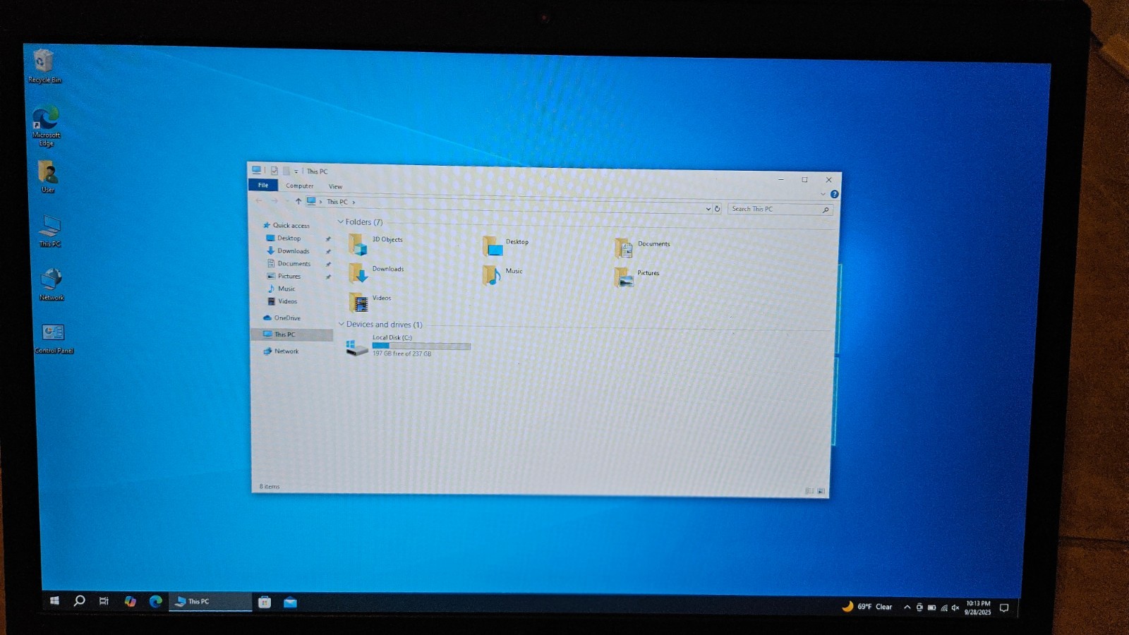Select the Network desktop icon
The image size is (1129, 635).
52,284
